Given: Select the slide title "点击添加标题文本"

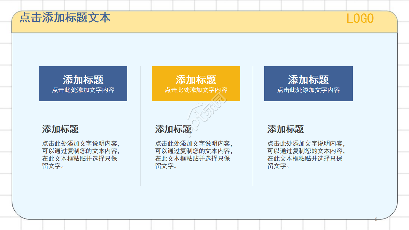Looking at the screenshot, I should (65, 18).
